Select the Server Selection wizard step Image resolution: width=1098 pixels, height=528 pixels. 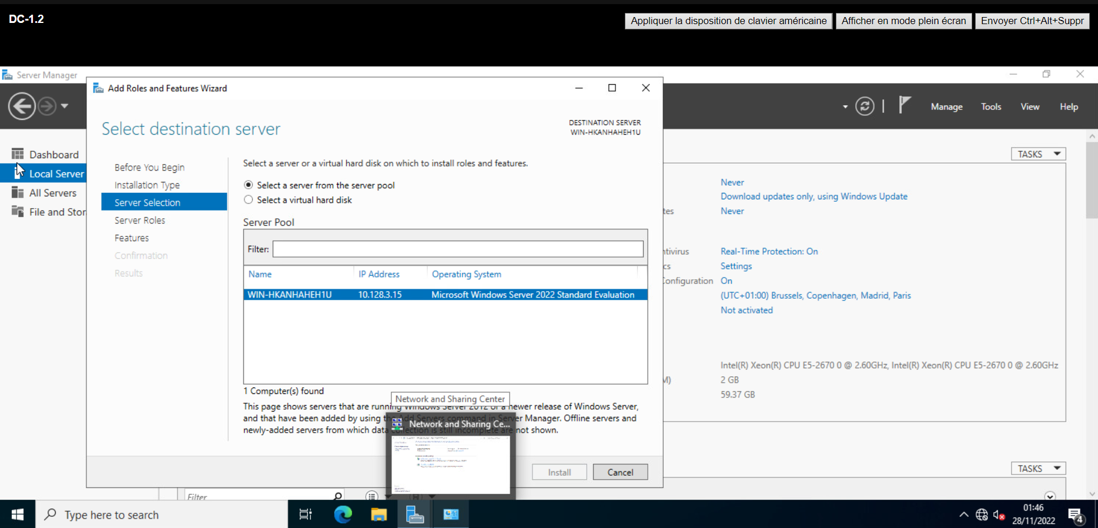[164, 202]
